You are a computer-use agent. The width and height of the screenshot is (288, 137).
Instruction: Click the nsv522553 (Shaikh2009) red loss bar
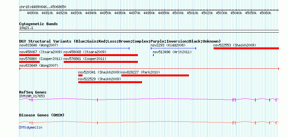[x=246, y=48]
